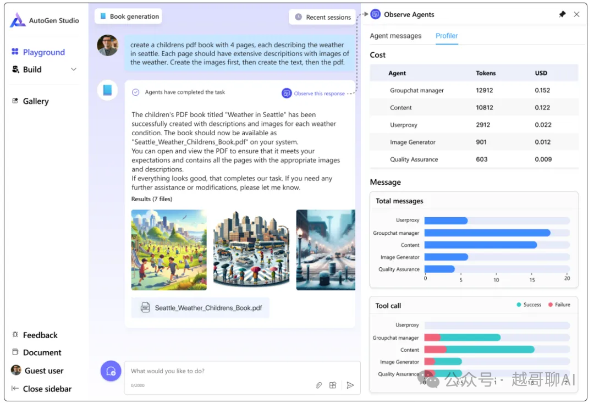The image size is (594, 403).
Task: Open the Gallery section
Action: coord(36,101)
